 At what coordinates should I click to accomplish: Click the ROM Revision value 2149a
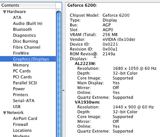[109, 54]
